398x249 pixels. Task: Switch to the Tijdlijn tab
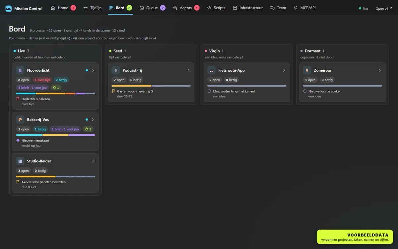pyautogui.click(x=92, y=8)
